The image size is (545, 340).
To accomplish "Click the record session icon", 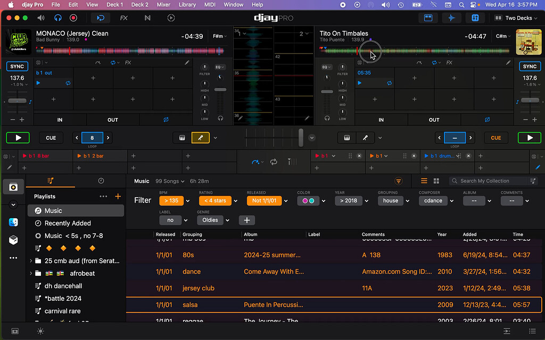I will click(x=73, y=18).
